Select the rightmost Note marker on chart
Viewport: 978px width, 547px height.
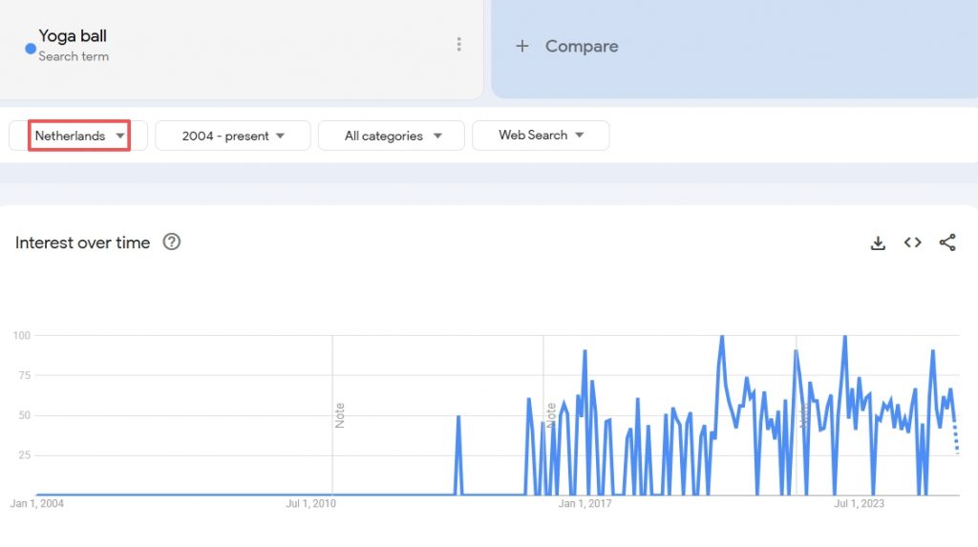pyautogui.click(x=804, y=415)
